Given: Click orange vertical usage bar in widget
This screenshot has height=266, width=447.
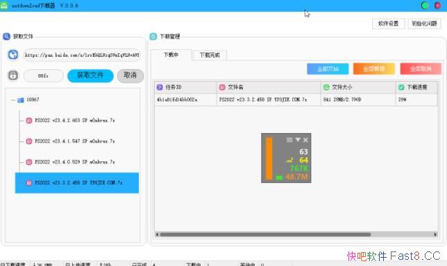Looking at the screenshot, I should [269, 159].
